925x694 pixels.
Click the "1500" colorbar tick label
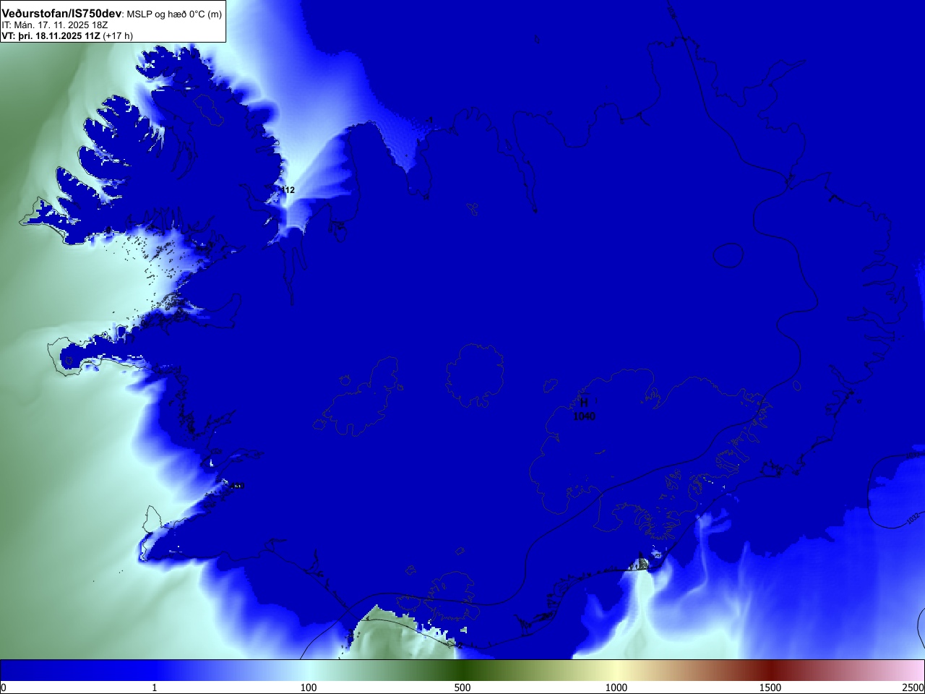(x=770, y=687)
